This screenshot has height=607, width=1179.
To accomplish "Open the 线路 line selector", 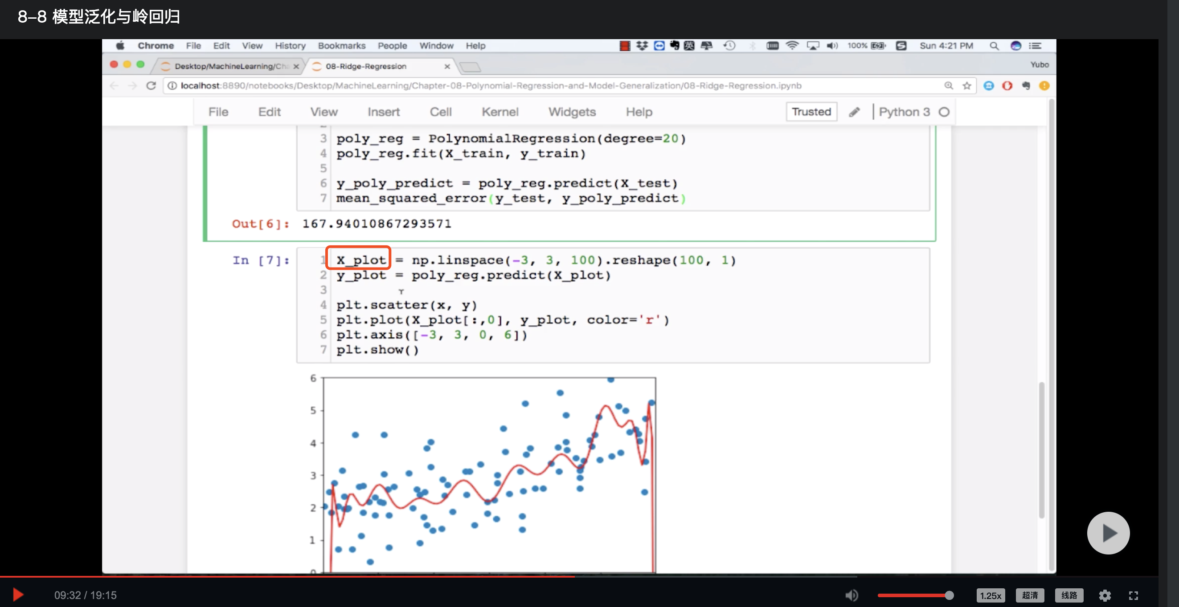I will [1069, 595].
